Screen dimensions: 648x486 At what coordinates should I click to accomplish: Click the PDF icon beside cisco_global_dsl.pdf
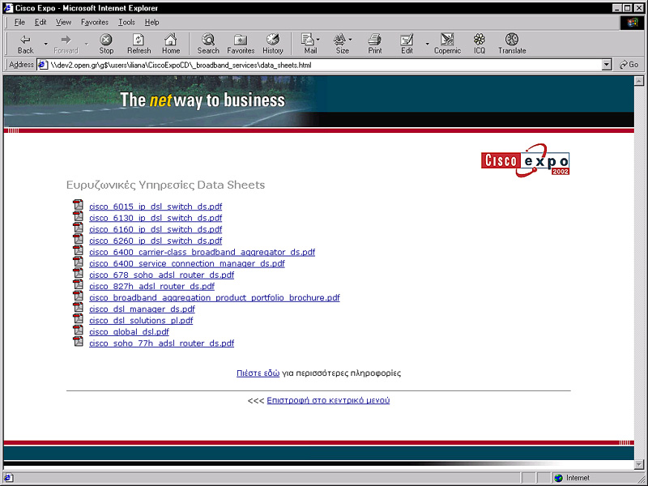point(78,330)
